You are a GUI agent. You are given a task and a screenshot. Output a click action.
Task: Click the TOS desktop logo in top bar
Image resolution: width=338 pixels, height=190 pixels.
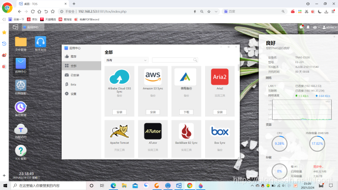pos(15,27)
